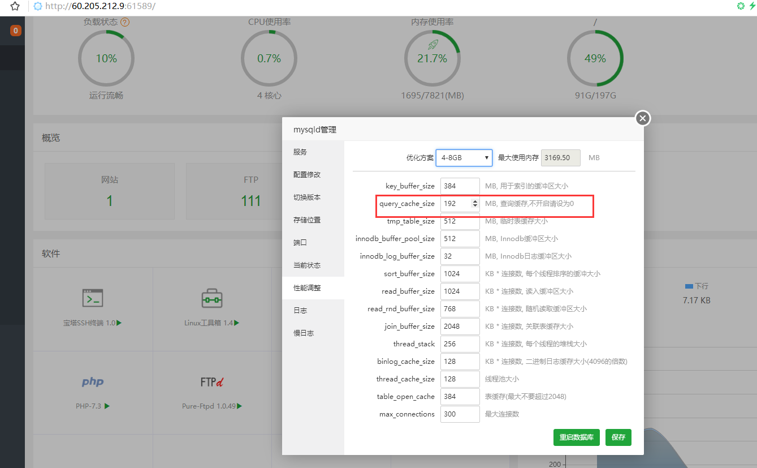Open the 慢日志 tab
The width and height of the screenshot is (757, 468).
click(304, 333)
